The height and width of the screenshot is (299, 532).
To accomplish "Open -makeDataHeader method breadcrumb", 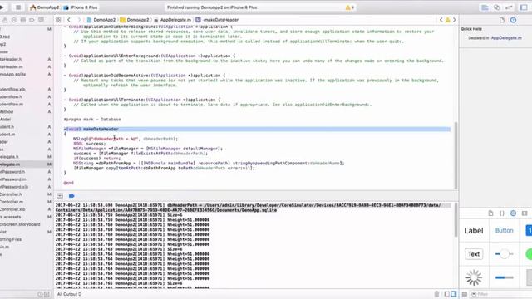I will click(x=217, y=20).
